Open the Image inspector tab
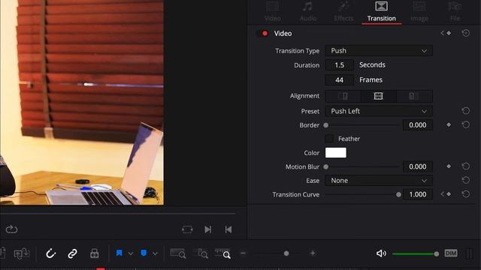 419,12
